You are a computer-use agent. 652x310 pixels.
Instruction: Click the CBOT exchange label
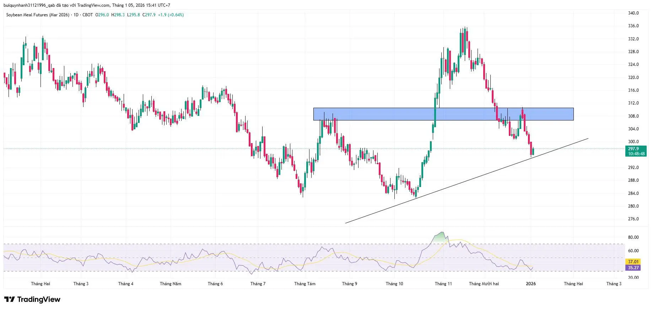coord(87,15)
